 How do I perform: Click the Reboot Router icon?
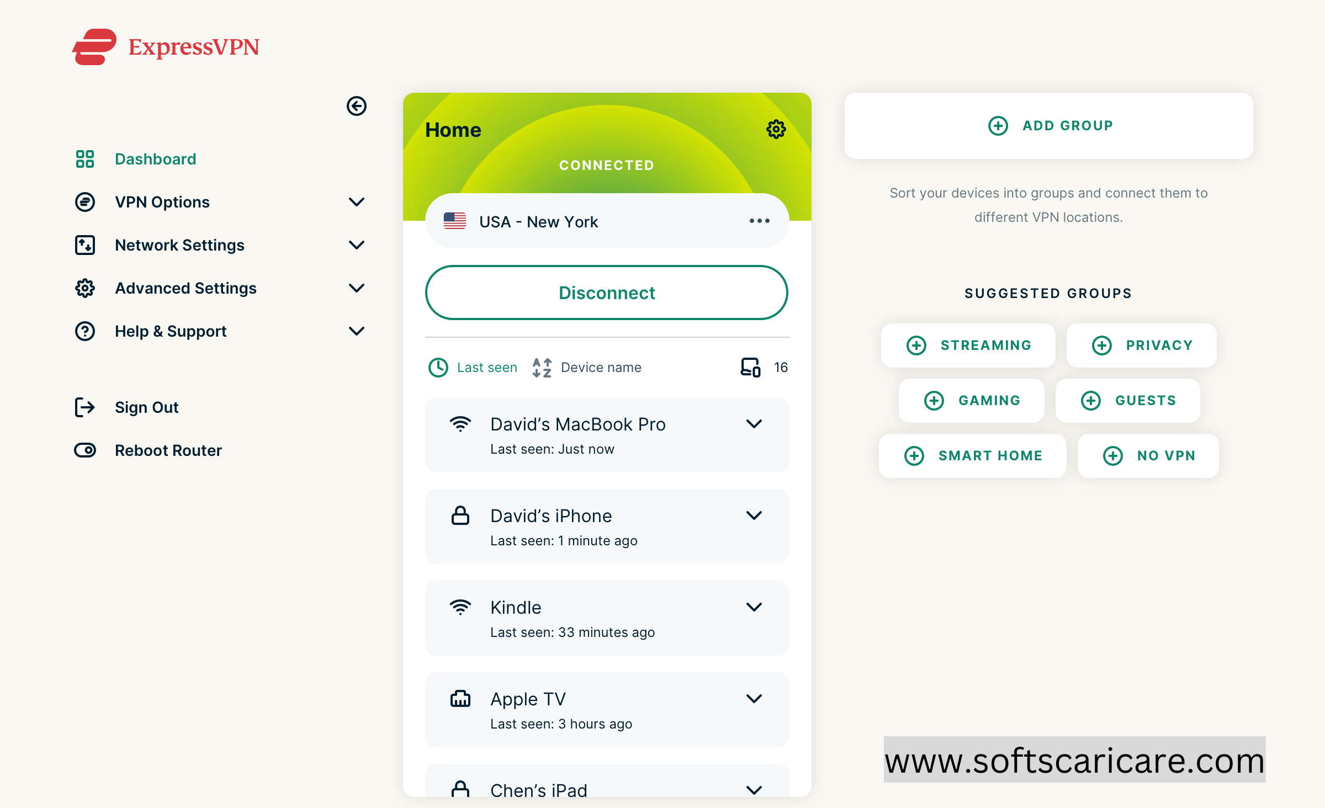coord(84,450)
